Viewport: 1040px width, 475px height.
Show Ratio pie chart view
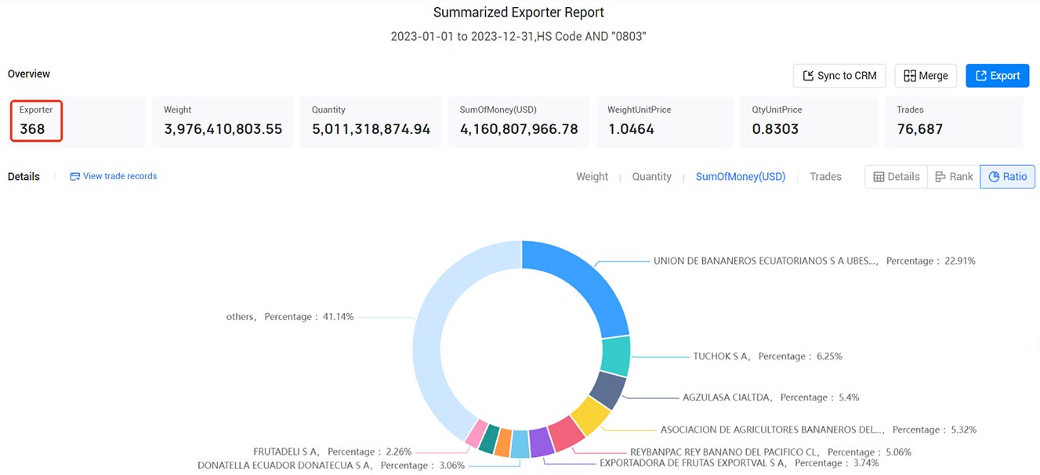(1008, 177)
